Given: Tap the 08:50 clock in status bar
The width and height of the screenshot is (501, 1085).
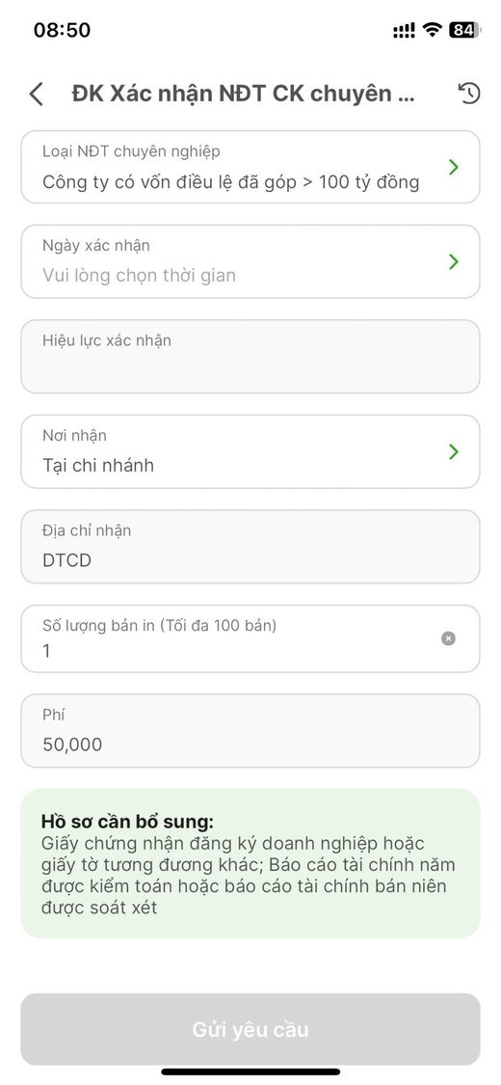Looking at the screenshot, I should click(63, 30).
